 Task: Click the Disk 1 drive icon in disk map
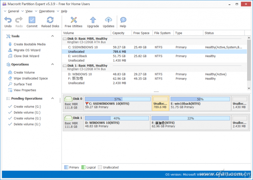tap(68, 118)
